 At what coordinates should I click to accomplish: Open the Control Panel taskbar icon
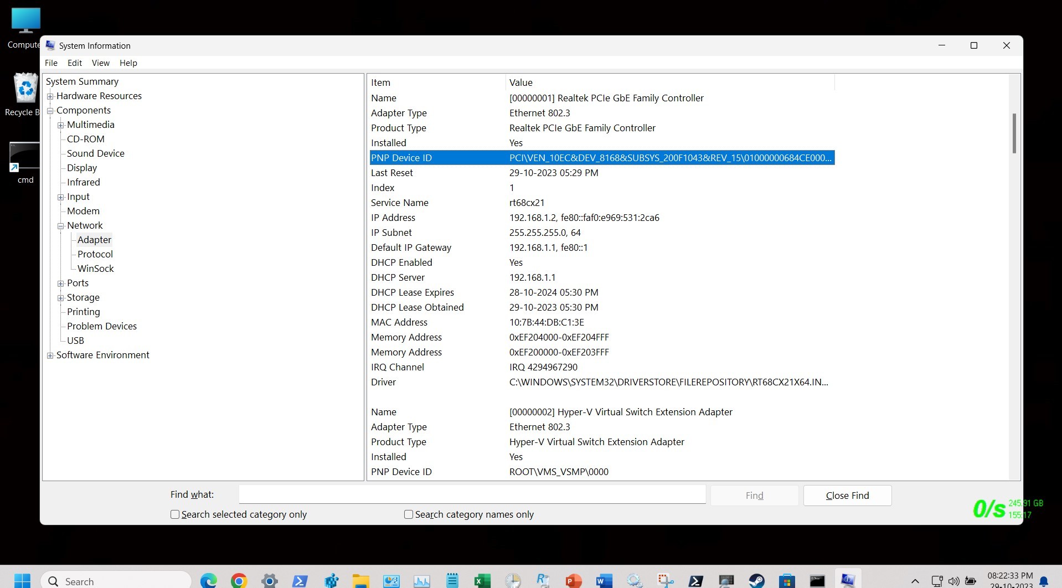point(391,581)
